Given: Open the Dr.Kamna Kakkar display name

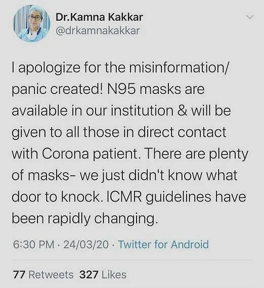Looking at the screenshot, I should pyautogui.click(x=99, y=17).
